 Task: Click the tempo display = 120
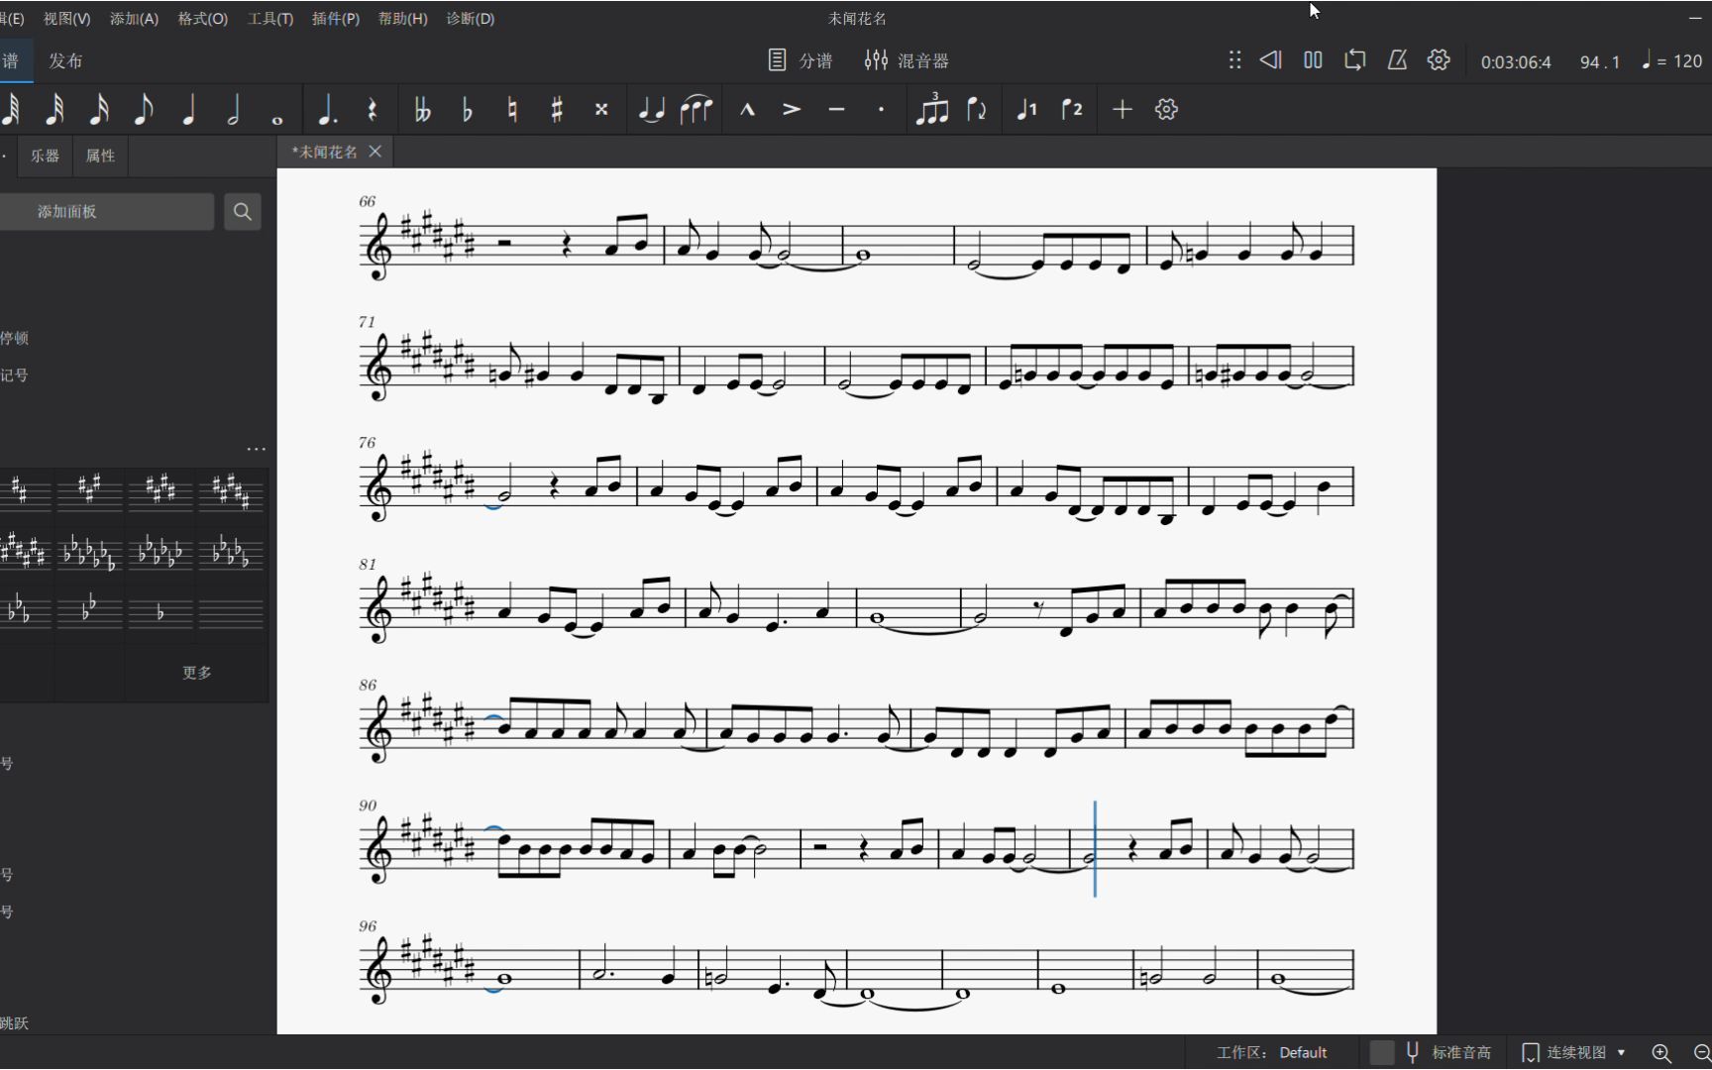[1672, 60]
